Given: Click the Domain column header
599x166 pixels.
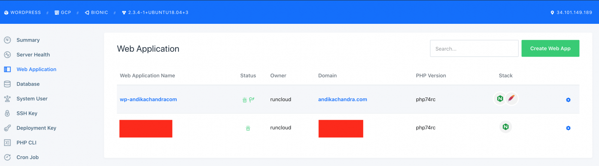Looking at the screenshot, I should click(328, 76).
